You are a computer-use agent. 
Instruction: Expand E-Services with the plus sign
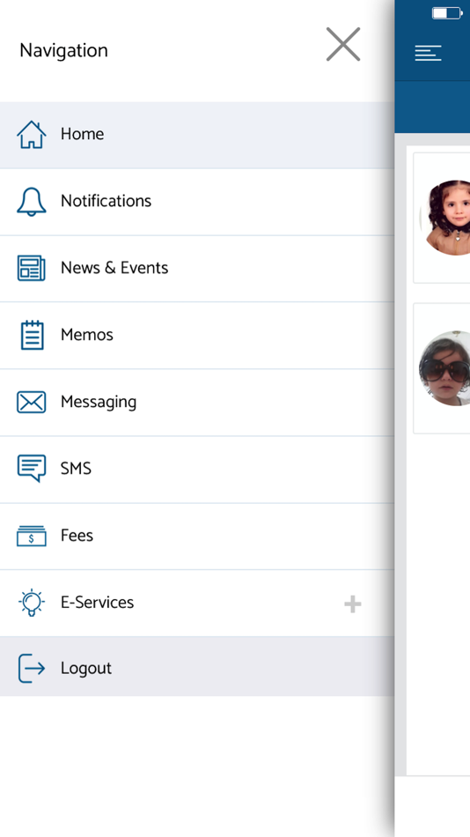click(x=353, y=604)
